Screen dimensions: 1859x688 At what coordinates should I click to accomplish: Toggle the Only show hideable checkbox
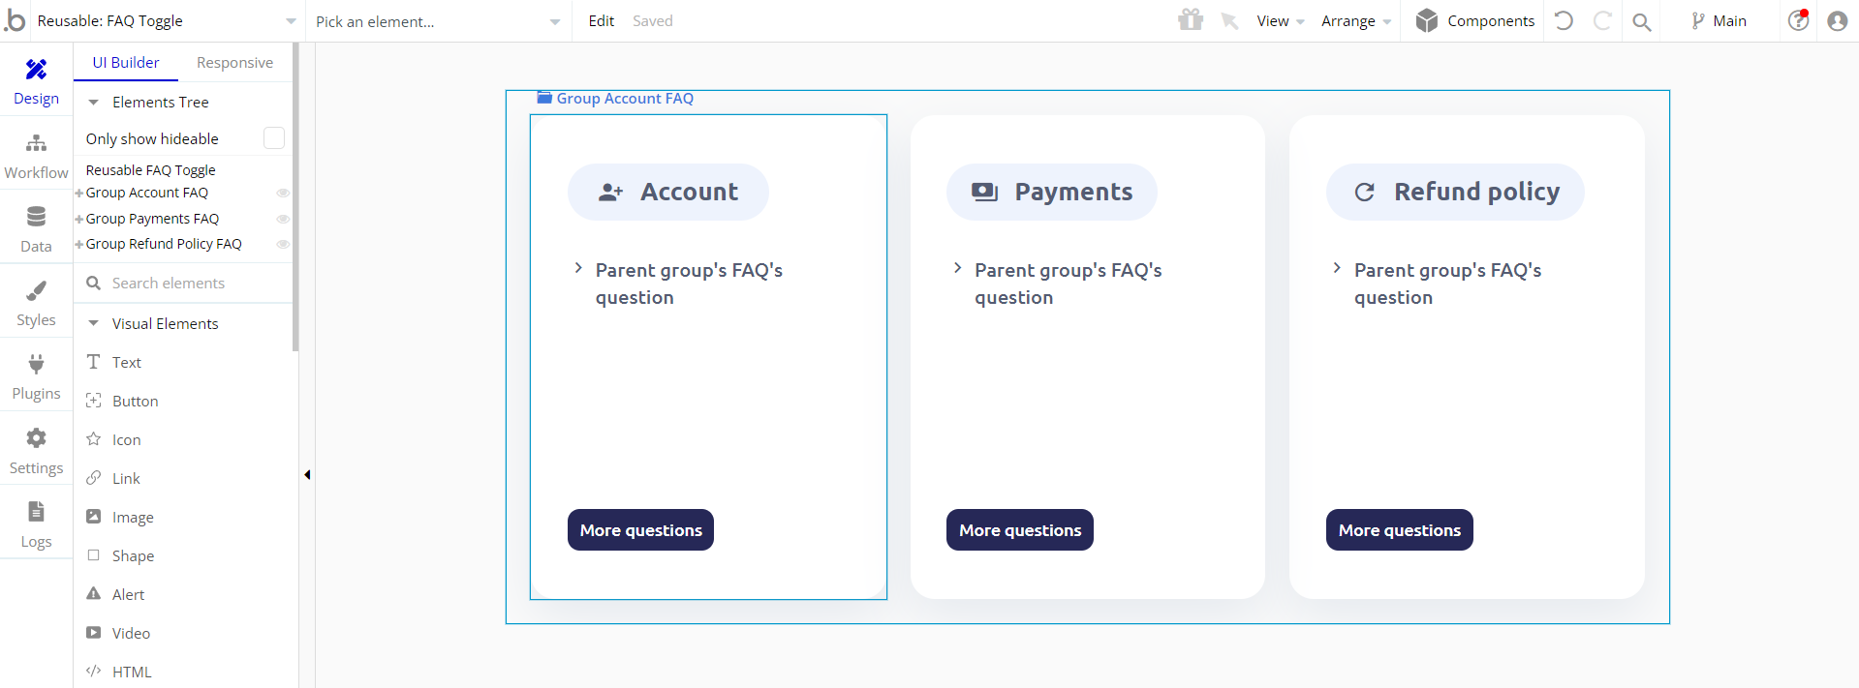(x=274, y=138)
